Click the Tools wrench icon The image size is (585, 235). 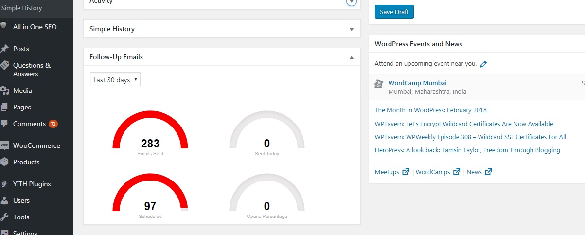(x=4, y=217)
